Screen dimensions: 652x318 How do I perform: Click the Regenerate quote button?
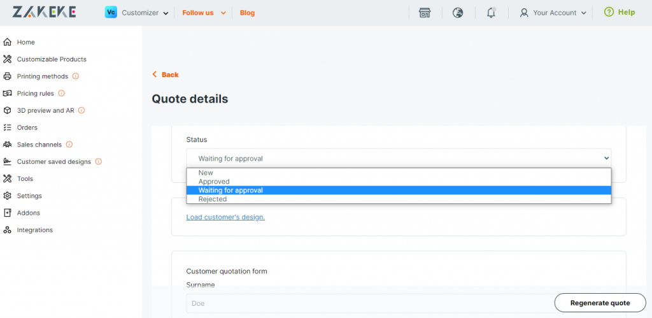[600, 303]
